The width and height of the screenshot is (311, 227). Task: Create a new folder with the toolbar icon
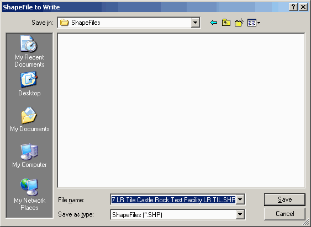[x=239, y=23]
